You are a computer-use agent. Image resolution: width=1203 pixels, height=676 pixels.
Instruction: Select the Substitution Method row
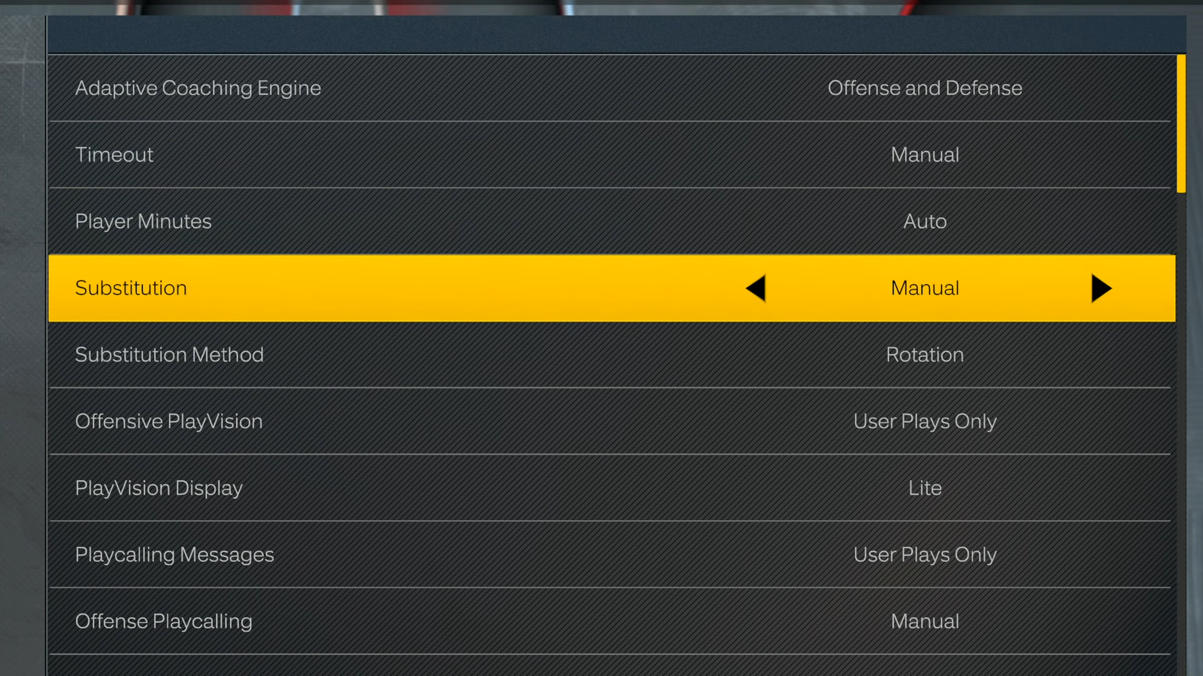[x=610, y=355]
